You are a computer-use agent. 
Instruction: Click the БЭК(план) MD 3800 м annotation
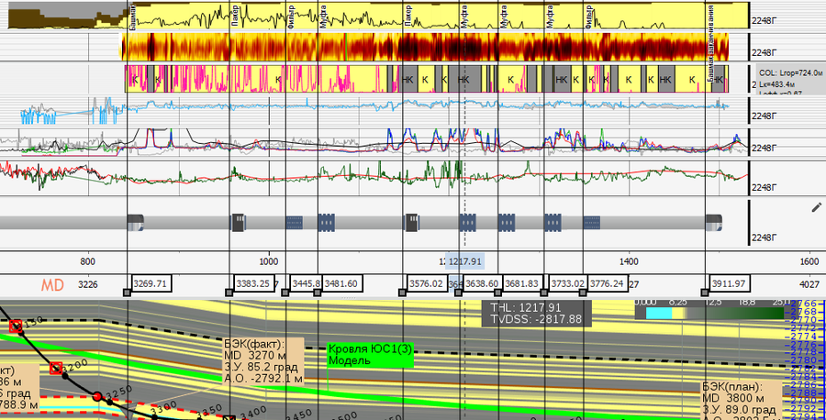tap(739, 401)
